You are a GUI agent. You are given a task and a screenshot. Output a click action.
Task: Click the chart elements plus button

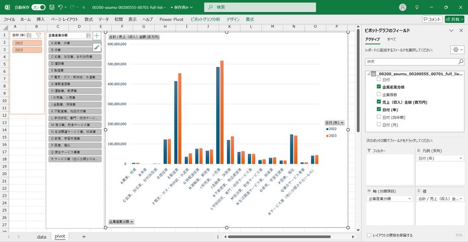(97, 35)
